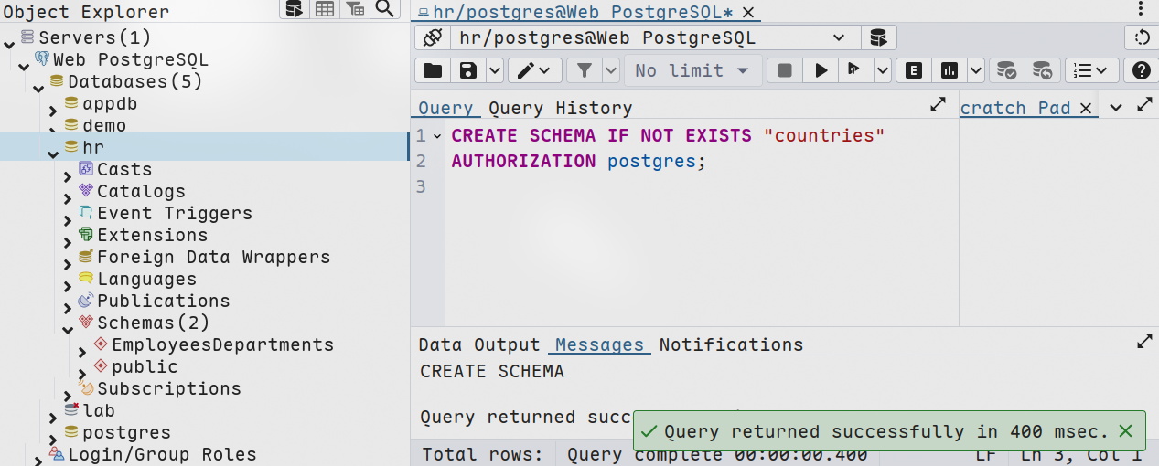Select the EmployeesDepartments schema

coord(222,344)
